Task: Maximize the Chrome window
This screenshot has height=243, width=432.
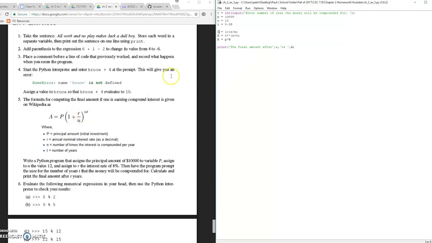Action: coord(199,2)
